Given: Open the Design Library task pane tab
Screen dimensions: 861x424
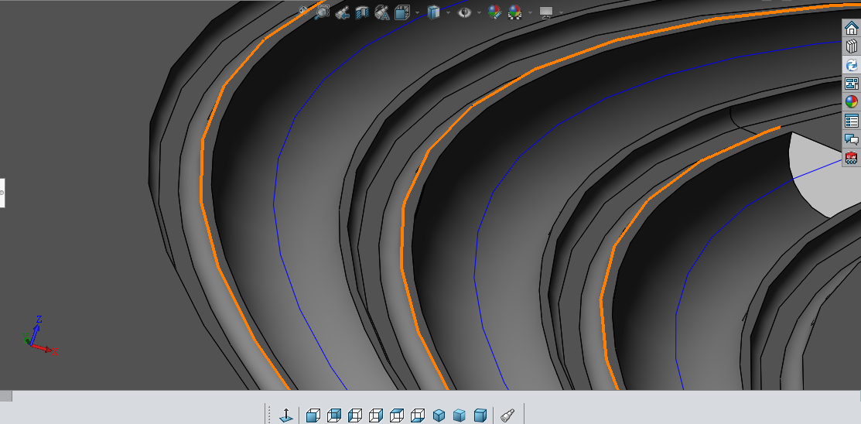Looking at the screenshot, I should pyautogui.click(x=852, y=46).
